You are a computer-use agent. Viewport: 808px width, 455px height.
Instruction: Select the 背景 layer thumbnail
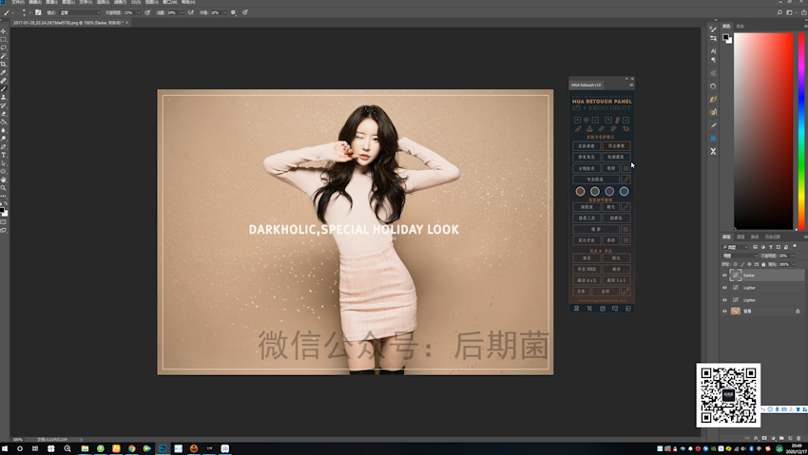pos(736,311)
